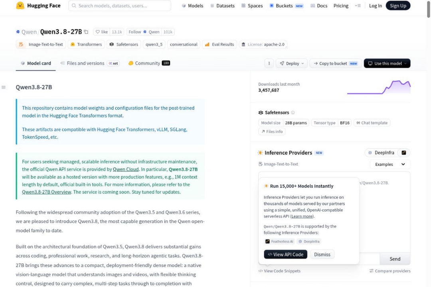Click the Sign Up button
The width and height of the screenshot is (431, 287).
(398, 6)
